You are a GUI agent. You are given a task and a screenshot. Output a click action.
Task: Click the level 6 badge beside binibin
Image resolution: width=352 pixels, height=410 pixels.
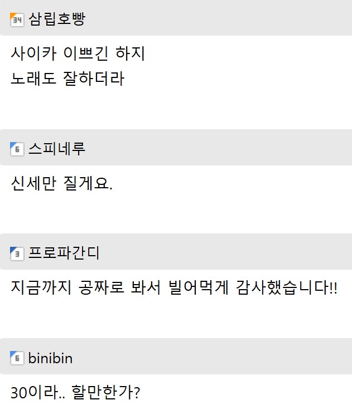coord(17,358)
